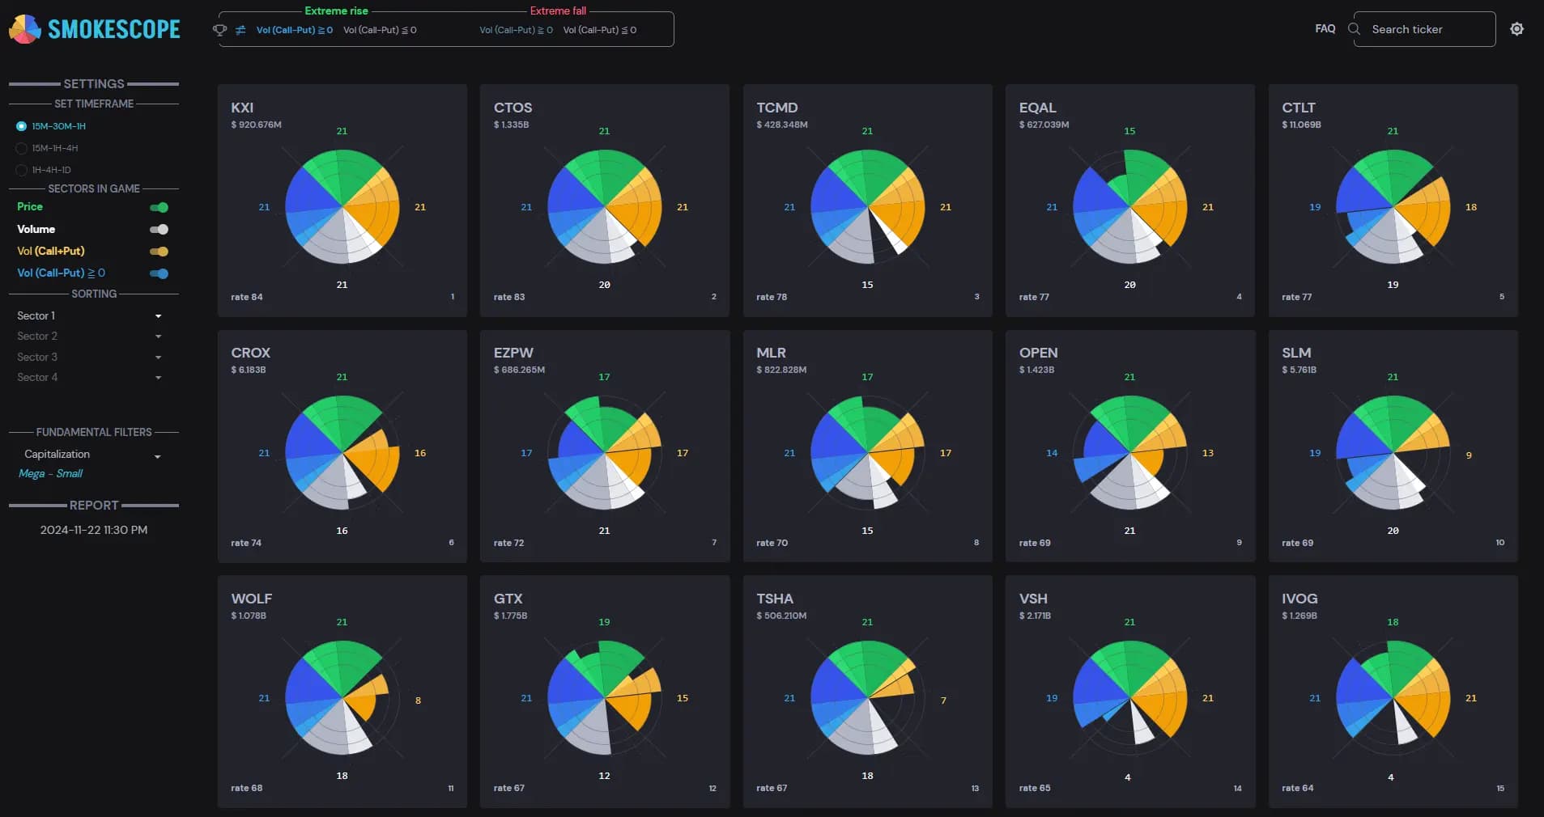Open the TCMD radial chart
Viewport: 1544px width, 817px height.
[867, 207]
